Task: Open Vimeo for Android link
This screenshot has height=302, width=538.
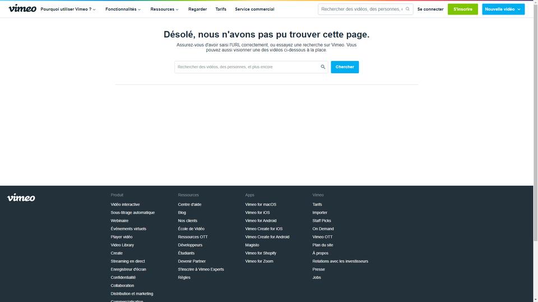Action: pyautogui.click(x=261, y=221)
